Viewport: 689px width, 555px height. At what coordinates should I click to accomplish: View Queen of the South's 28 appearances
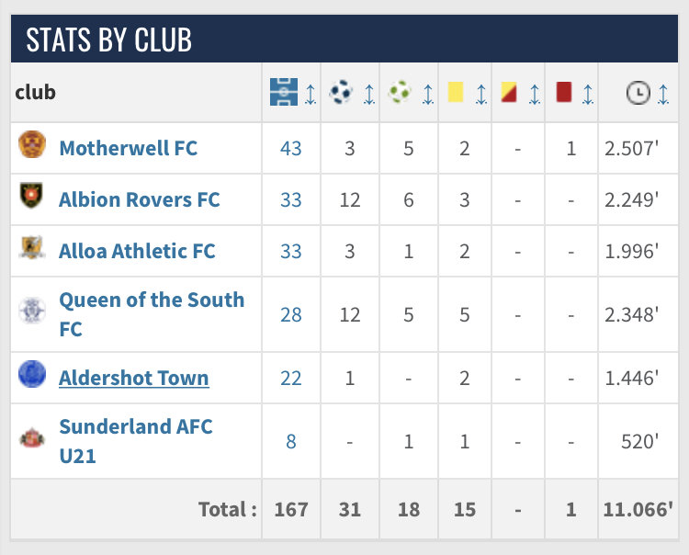pos(291,314)
